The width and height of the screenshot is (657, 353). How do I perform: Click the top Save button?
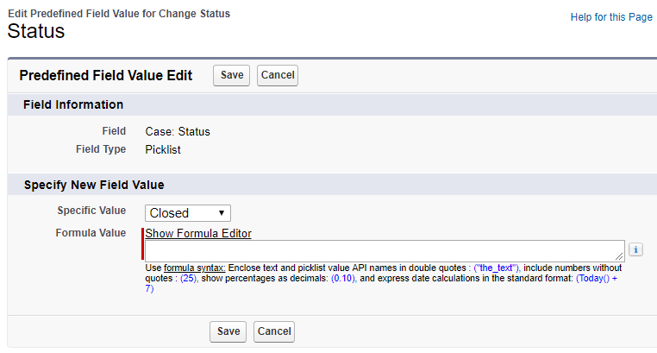click(x=232, y=75)
